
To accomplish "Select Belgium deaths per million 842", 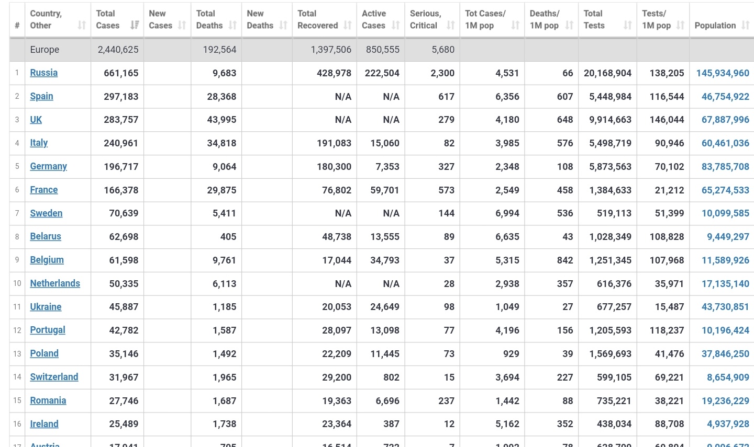I will coord(565,260).
